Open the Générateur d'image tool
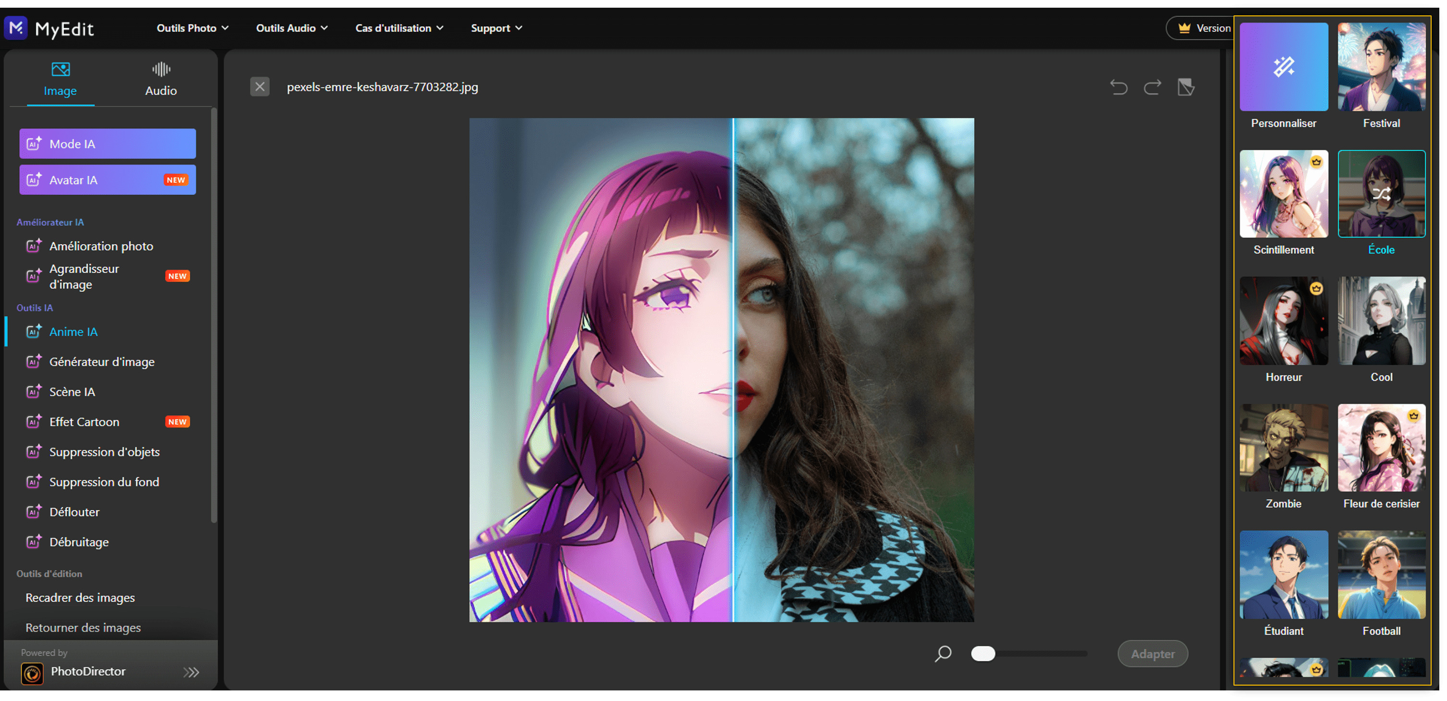Screen dimensions: 1447x701 102,362
